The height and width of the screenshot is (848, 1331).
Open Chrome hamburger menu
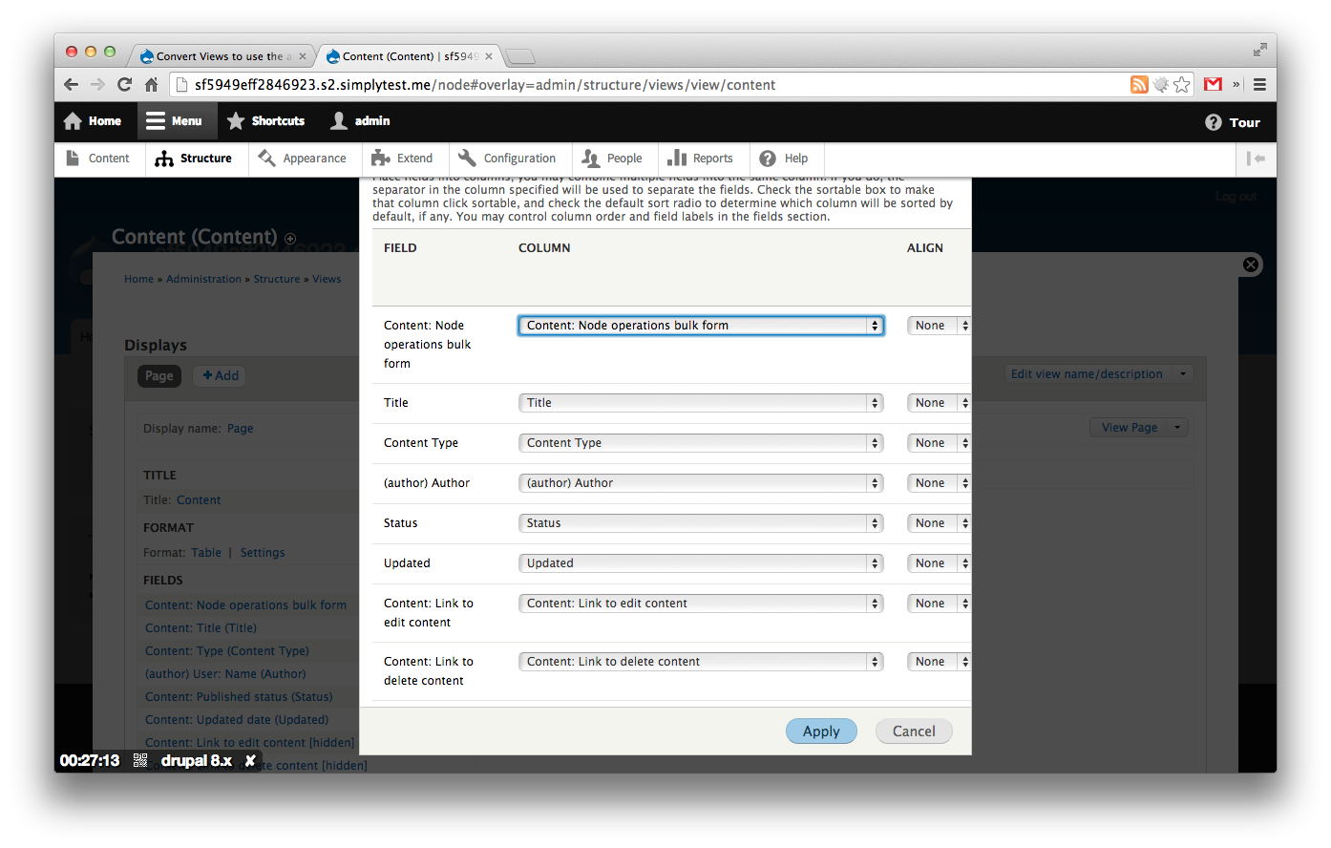tap(1259, 85)
